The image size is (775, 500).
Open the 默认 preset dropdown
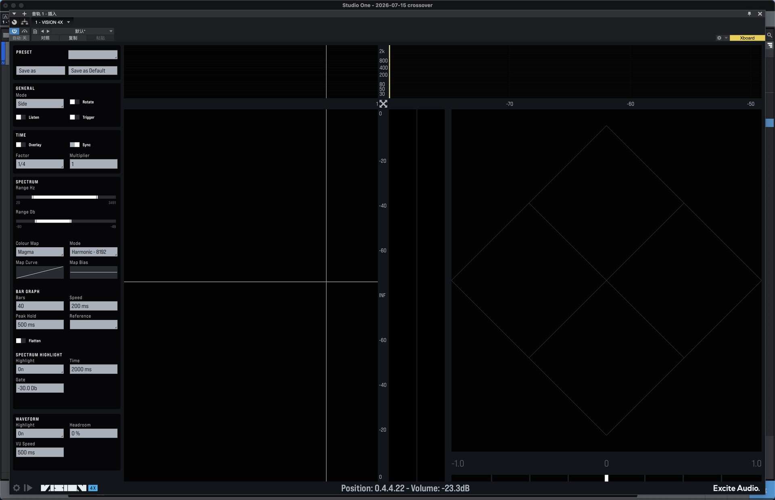[x=83, y=31]
